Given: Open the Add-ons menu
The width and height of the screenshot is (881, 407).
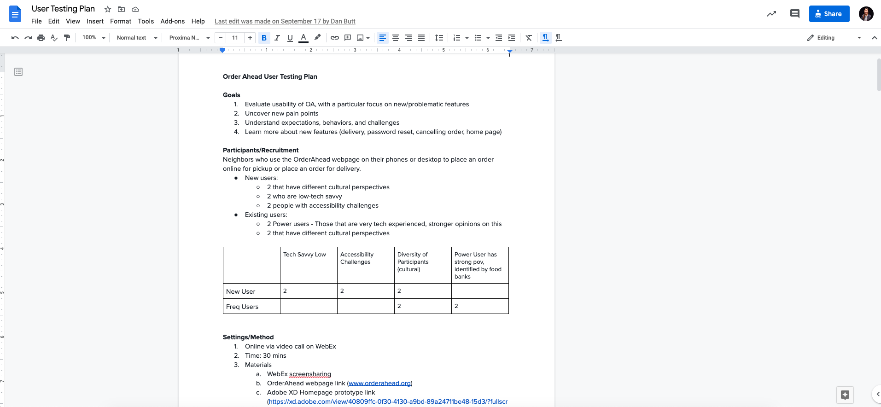Looking at the screenshot, I should coord(172,21).
